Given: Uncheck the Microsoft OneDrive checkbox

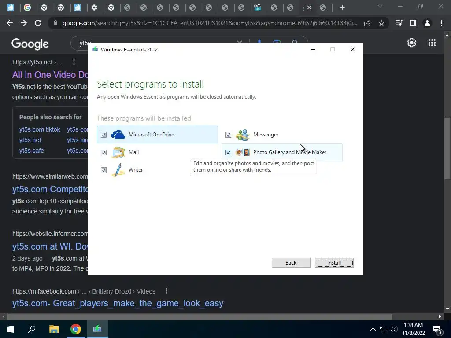Looking at the screenshot, I should (x=104, y=135).
